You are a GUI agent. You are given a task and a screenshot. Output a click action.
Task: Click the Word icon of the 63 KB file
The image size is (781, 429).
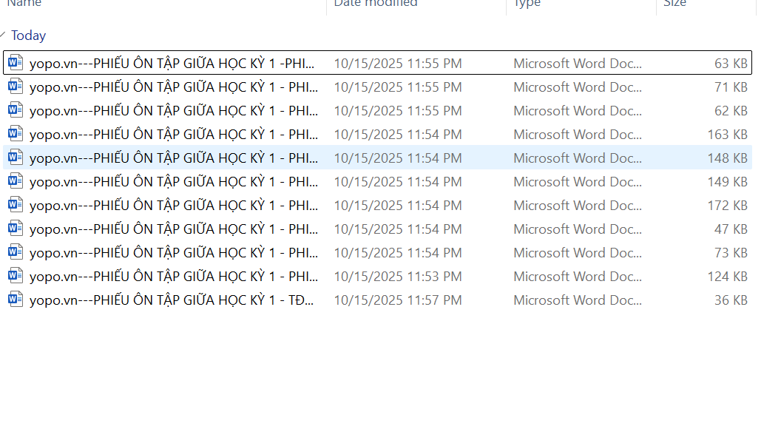coord(16,63)
